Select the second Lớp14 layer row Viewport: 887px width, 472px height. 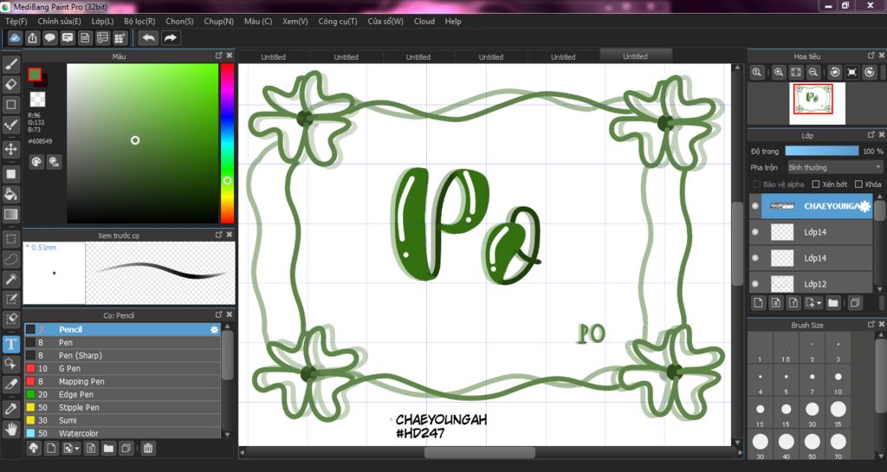(811, 258)
